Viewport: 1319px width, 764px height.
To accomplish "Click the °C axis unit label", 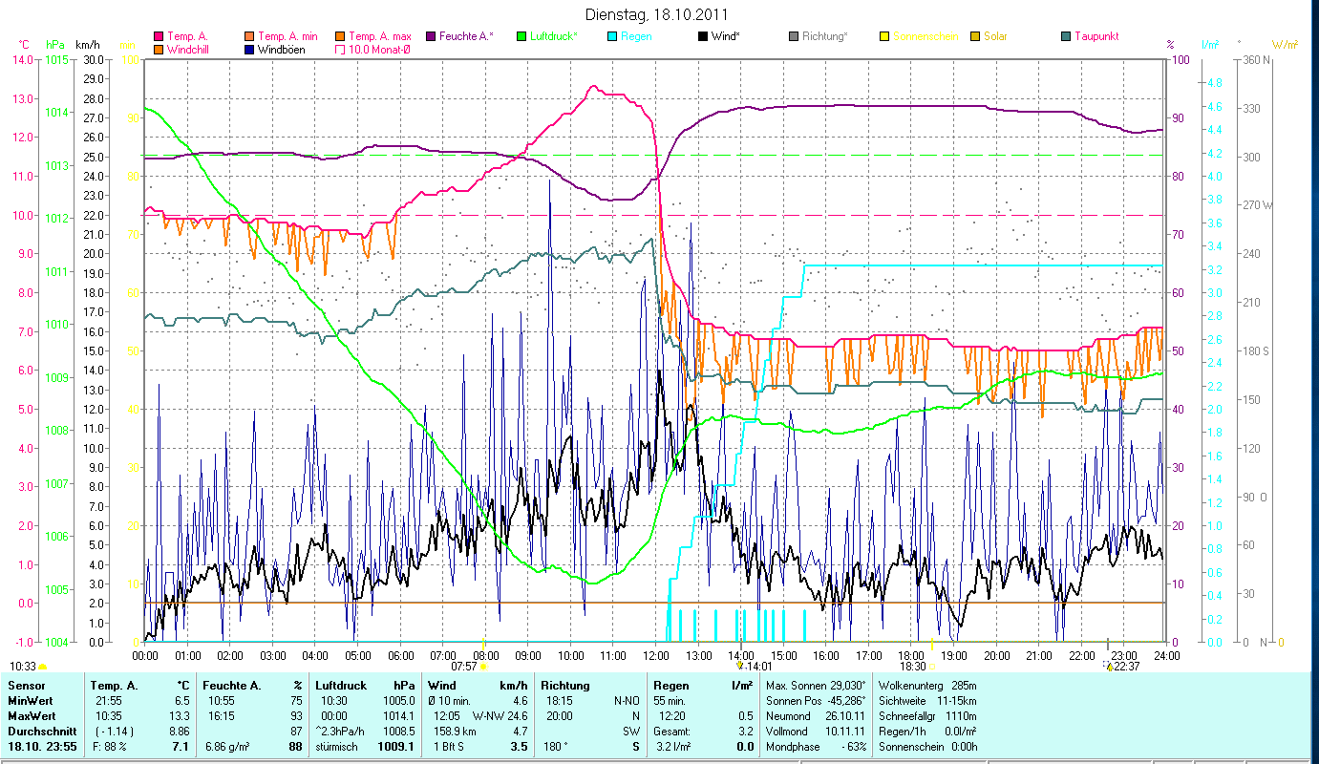I will (24, 45).
